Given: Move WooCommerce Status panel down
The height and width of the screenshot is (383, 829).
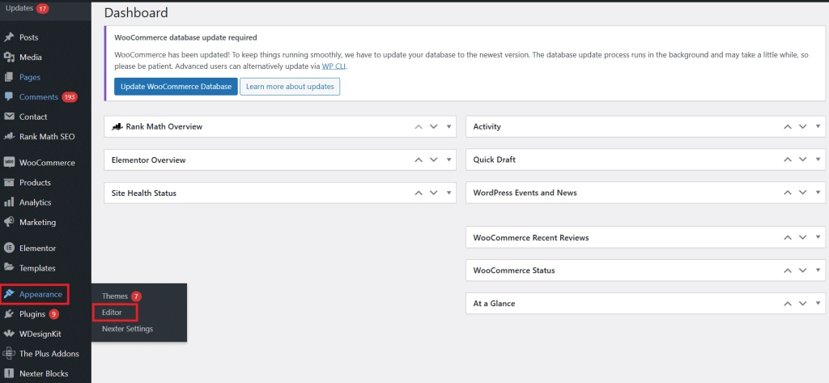Looking at the screenshot, I should tap(802, 270).
